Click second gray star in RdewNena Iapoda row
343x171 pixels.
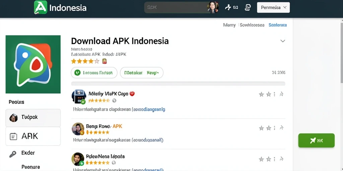coord(269,159)
